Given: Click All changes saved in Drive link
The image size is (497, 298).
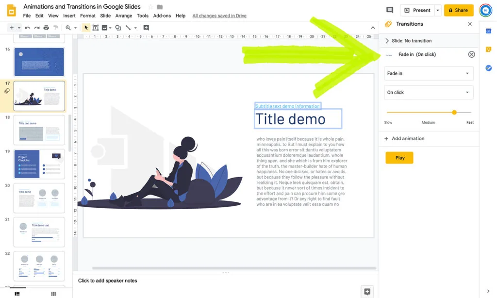Looking at the screenshot, I should point(219,16).
